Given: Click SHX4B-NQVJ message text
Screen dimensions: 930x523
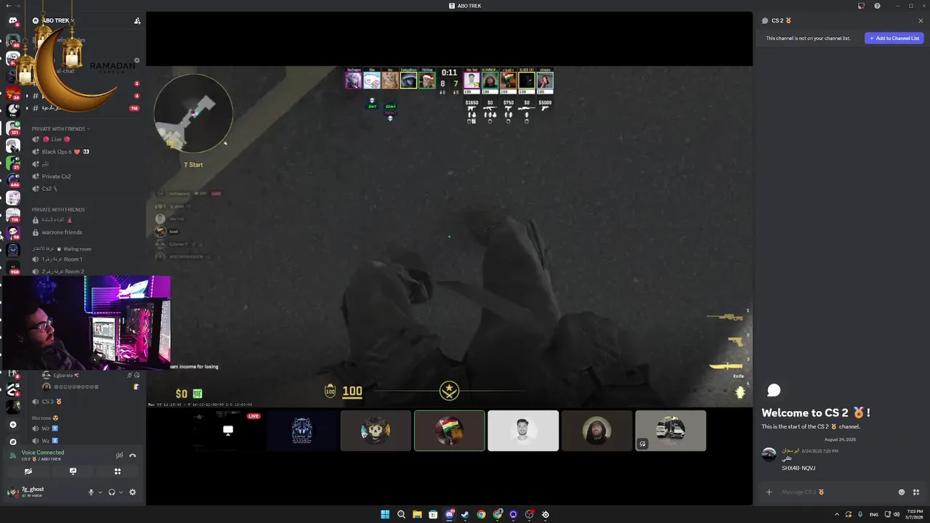Looking at the screenshot, I should point(798,468).
